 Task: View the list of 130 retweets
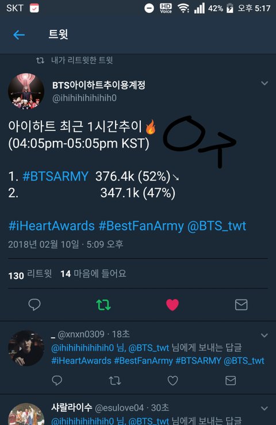(30, 274)
